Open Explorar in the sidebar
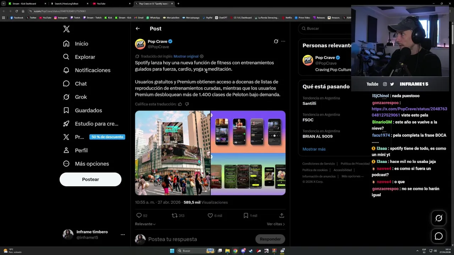The height and width of the screenshot is (255, 454). click(79, 57)
